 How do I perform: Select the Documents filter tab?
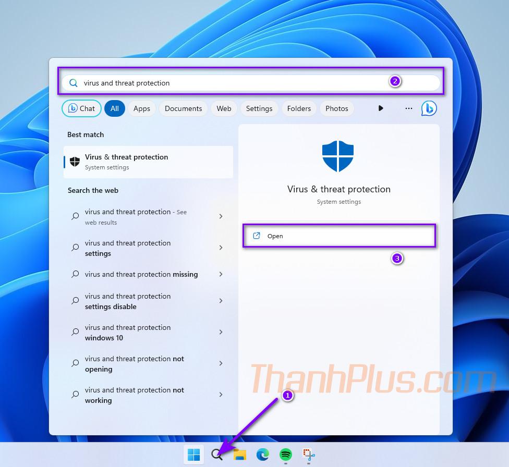pyautogui.click(x=183, y=108)
